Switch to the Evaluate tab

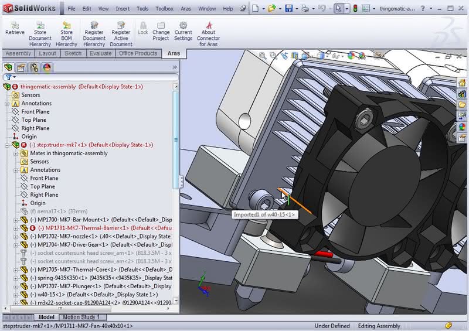[100, 53]
